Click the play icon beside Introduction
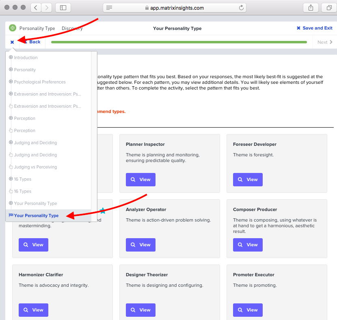 [x=11, y=57]
